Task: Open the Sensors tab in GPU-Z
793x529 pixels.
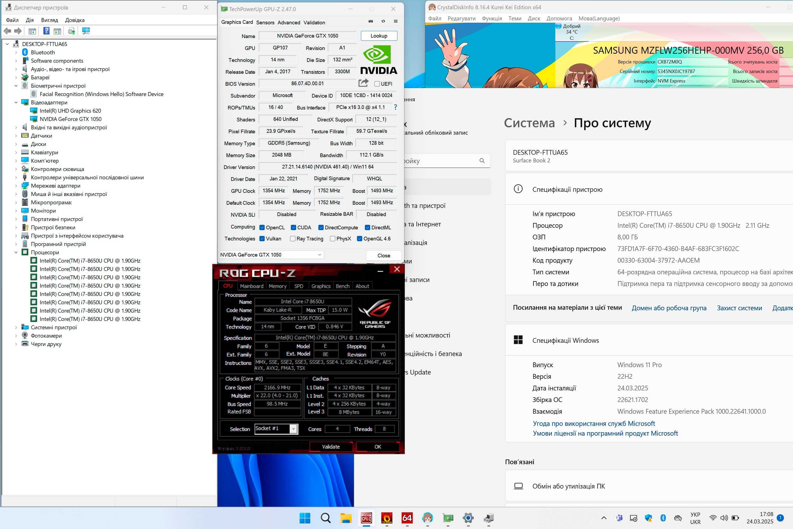Action: (265, 22)
